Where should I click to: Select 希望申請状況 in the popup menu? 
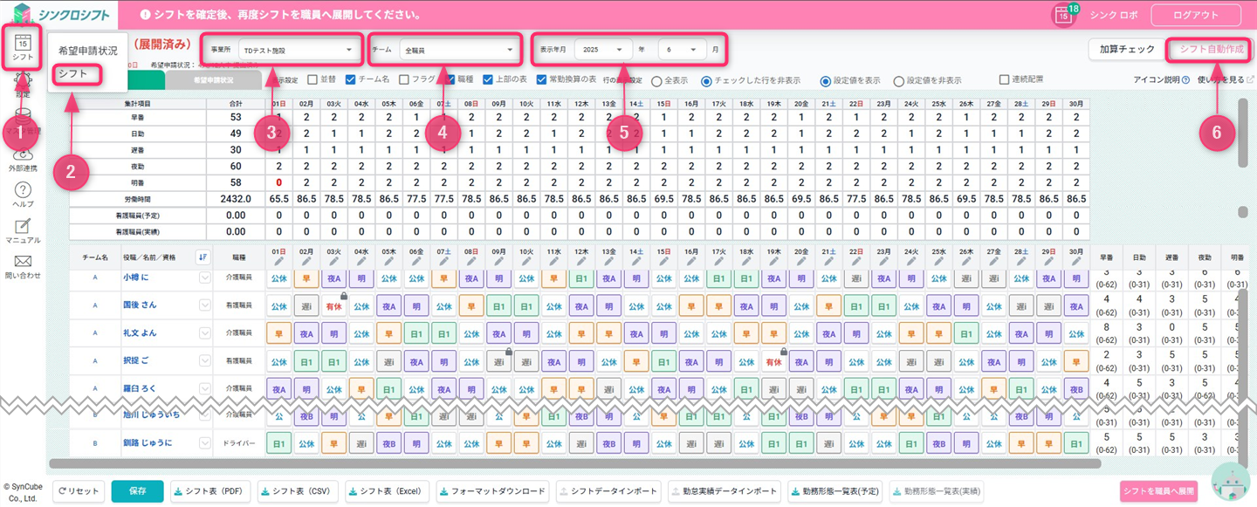coord(87,51)
